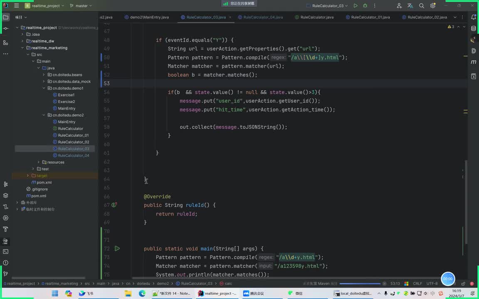Open Microsoft Edge from the taskbar
This screenshot has height=299, width=479.
tap(142, 293)
